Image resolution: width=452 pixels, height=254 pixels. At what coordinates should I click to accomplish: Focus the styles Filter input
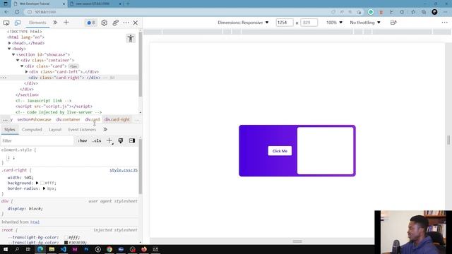tap(37, 141)
